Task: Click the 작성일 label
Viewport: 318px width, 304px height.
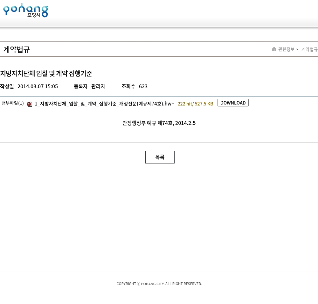Action: pos(7,86)
